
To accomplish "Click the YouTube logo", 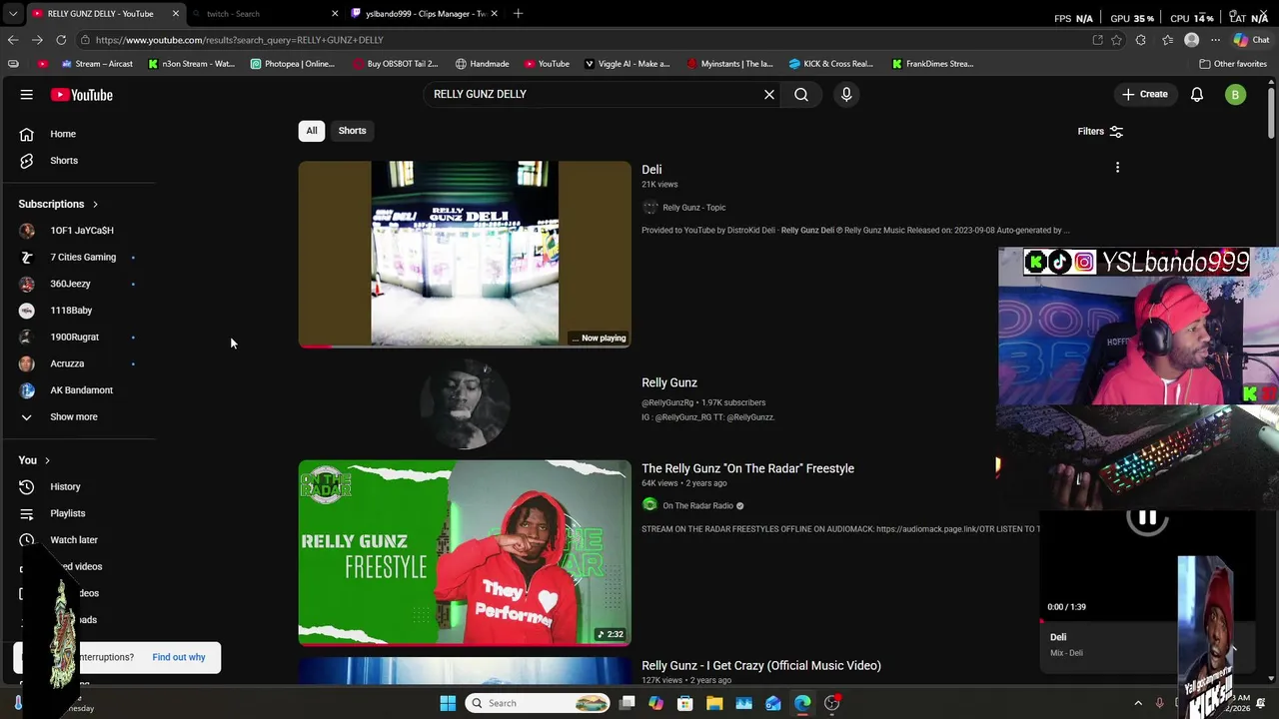I will (82, 95).
